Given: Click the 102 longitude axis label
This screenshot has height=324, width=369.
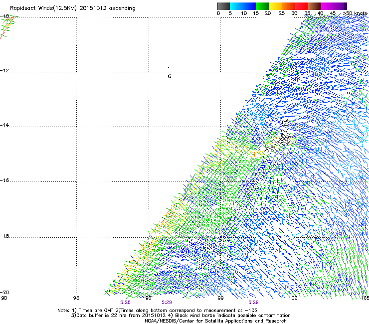Looking at the screenshot, I should 293,298.
